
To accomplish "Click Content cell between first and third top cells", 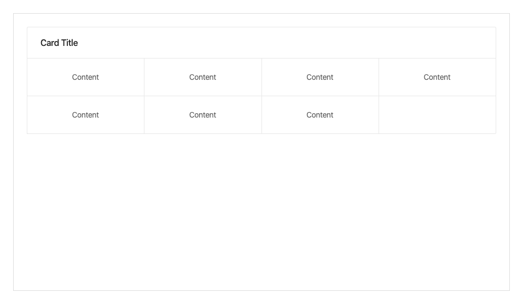I will (202, 77).
